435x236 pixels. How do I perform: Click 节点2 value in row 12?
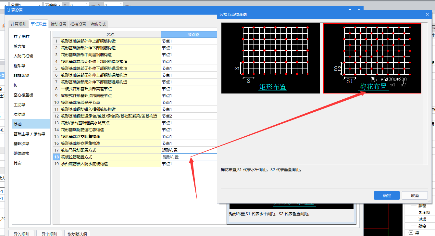(x=189, y=116)
